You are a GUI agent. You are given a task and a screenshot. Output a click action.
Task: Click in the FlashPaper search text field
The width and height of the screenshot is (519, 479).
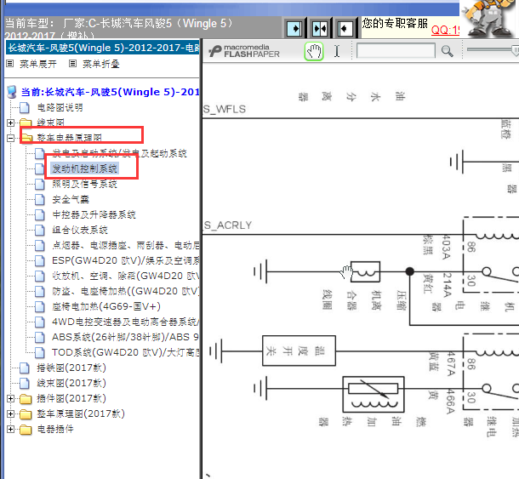tap(396, 51)
